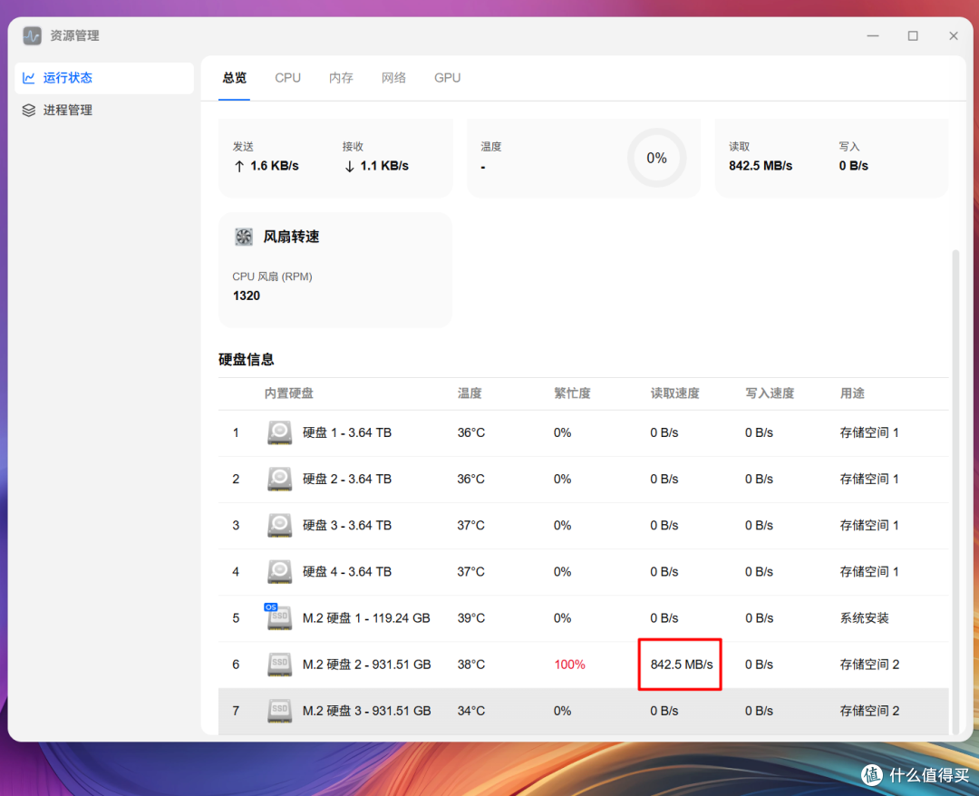Click the download arrow next to 1.1 KB/s
The width and height of the screenshot is (979, 796).
tap(349, 166)
